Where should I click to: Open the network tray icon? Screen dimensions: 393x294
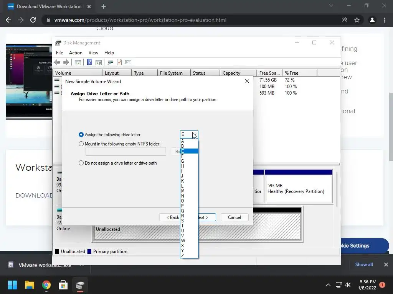[339, 285]
